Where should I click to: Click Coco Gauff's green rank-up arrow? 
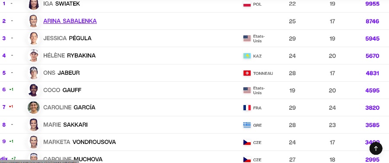(x=10, y=89)
